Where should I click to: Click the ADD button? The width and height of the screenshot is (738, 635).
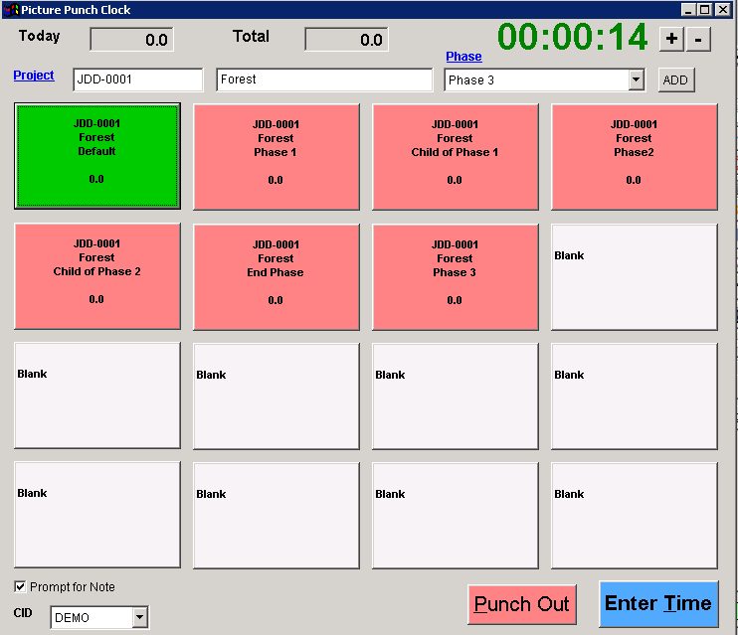675,80
